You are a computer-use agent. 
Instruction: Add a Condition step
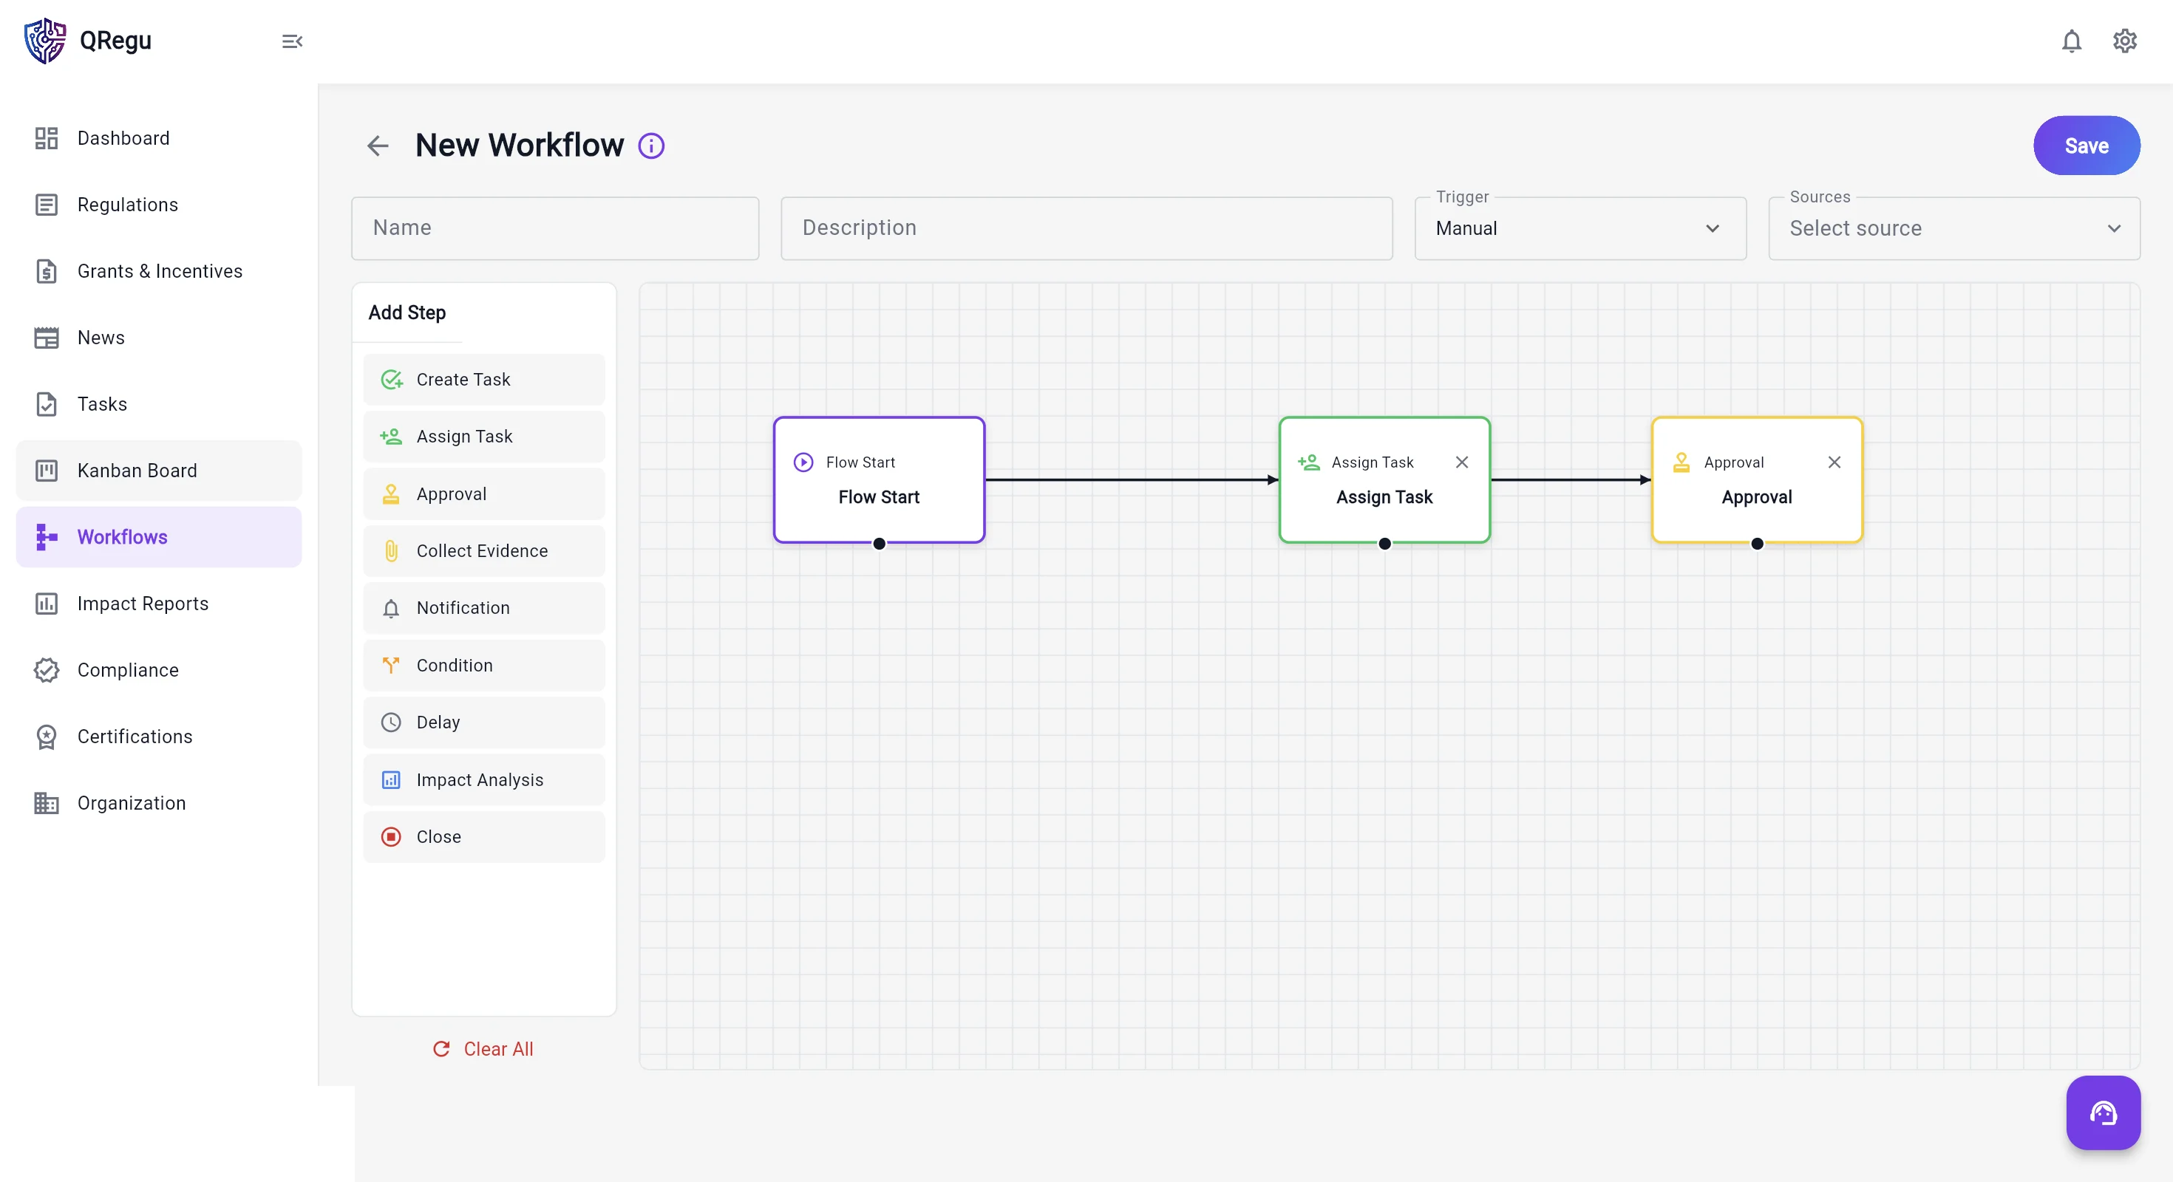484,665
